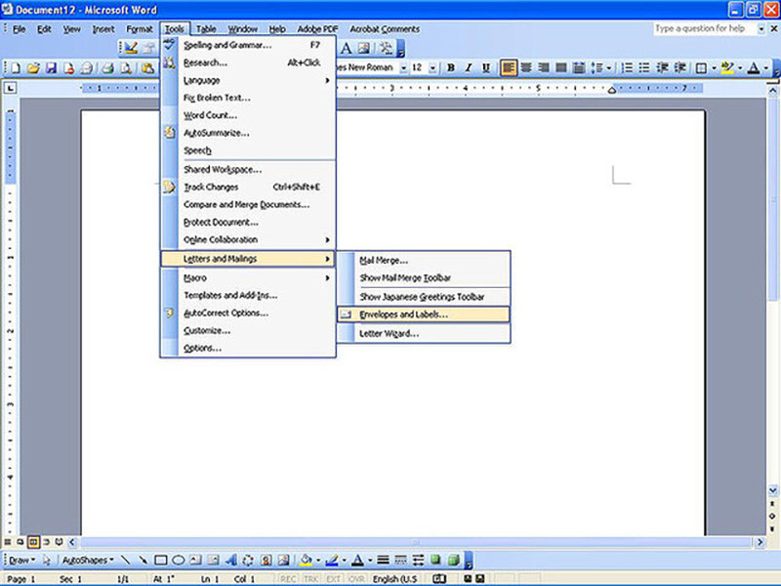Image resolution: width=781 pixels, height=586 pixels.
Task: Insert a diagram or organization chart
Action: [x=248, y=560]
